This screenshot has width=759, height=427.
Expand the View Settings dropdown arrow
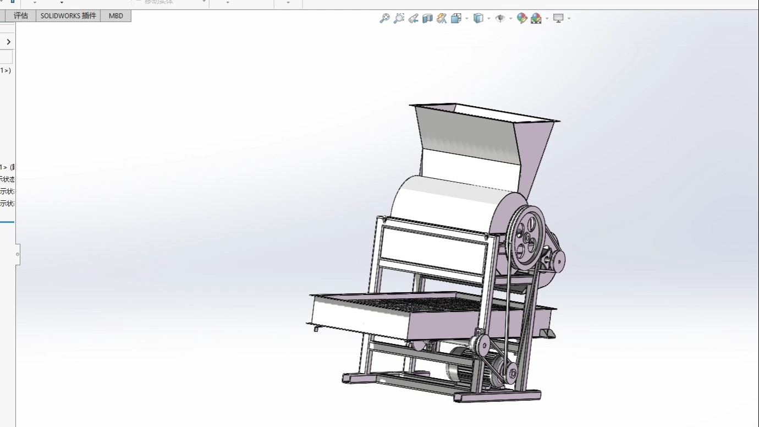[x=569, y=19]
